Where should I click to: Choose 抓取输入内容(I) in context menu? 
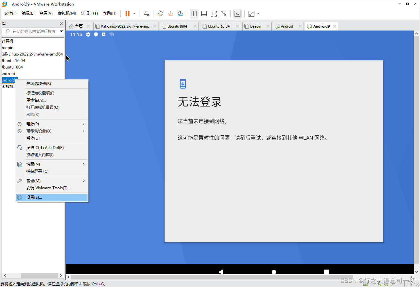(x=52, y=155)
